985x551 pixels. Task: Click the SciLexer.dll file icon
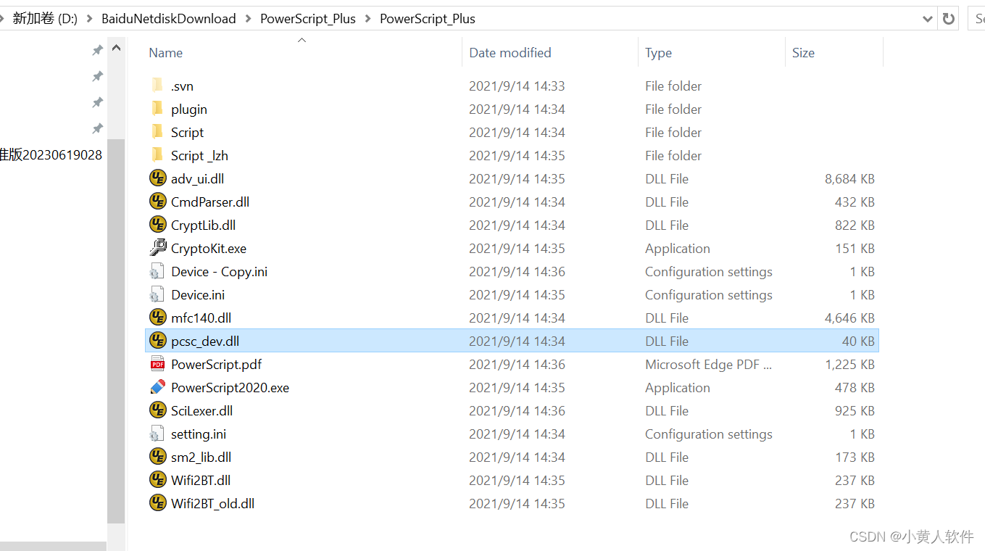click(x=157, y=410)
